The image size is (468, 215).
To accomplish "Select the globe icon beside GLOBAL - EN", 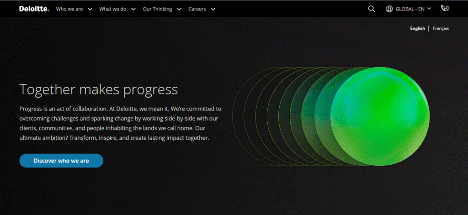I will click(x=389, y=9).
